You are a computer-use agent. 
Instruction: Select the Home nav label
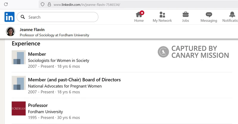tap(139, 21)
